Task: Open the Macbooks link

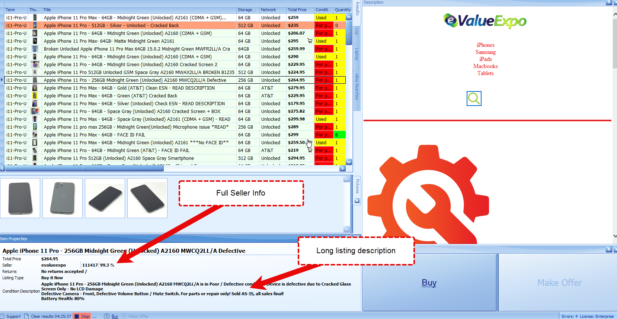Action: (x=486, y=66)
